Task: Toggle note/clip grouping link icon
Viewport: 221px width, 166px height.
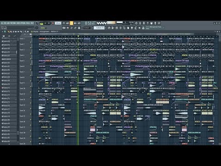Action: 75,28
